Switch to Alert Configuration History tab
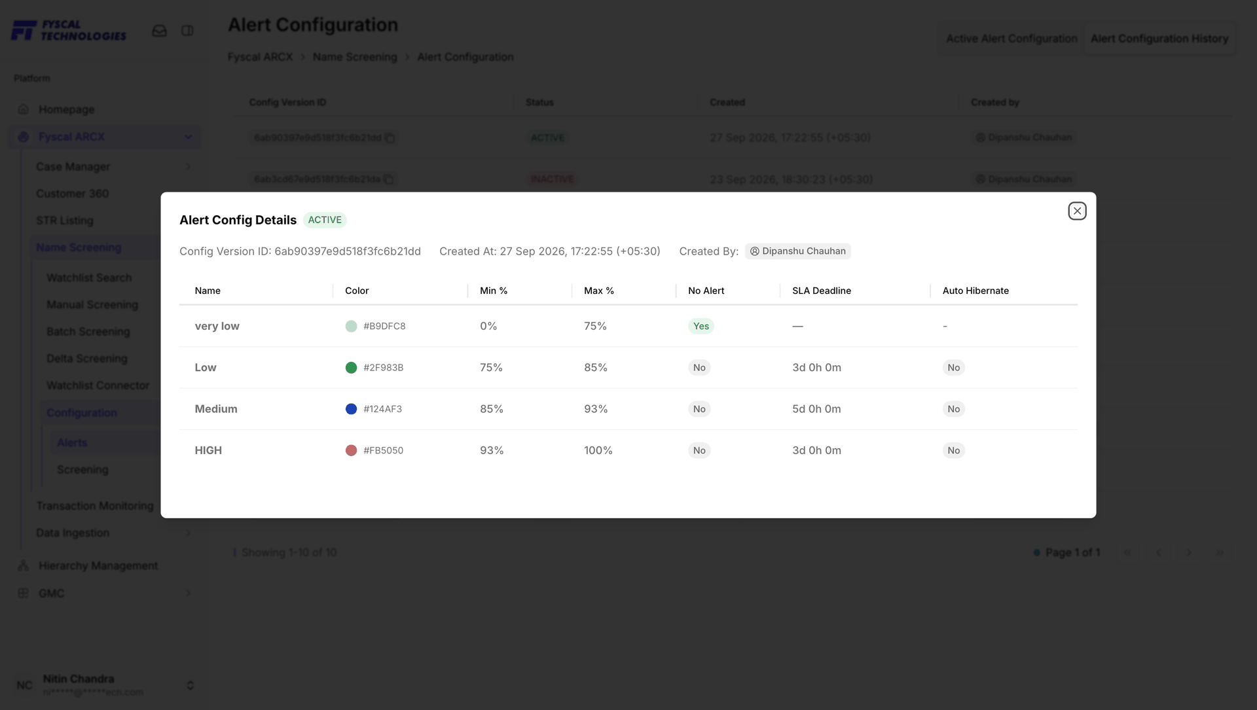Viewport: 1257px width, 710px height. (1159, 39)
